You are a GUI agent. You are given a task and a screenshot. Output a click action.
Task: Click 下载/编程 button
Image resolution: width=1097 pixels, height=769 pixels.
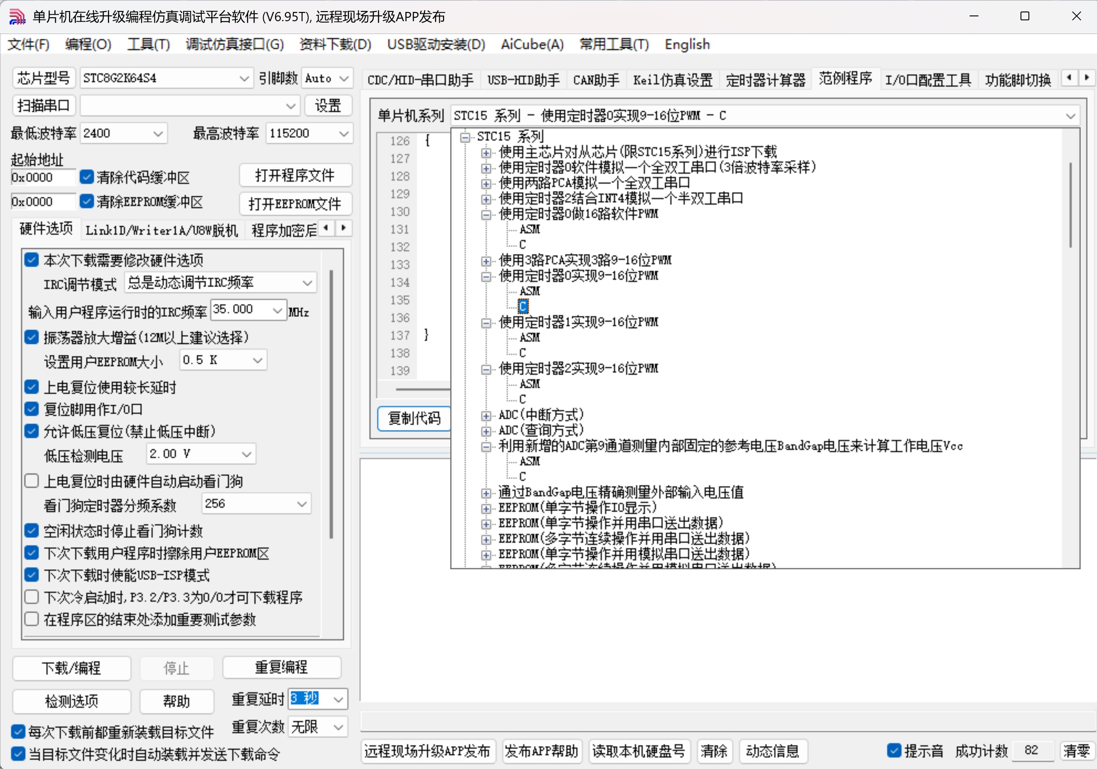pos(72,668)
